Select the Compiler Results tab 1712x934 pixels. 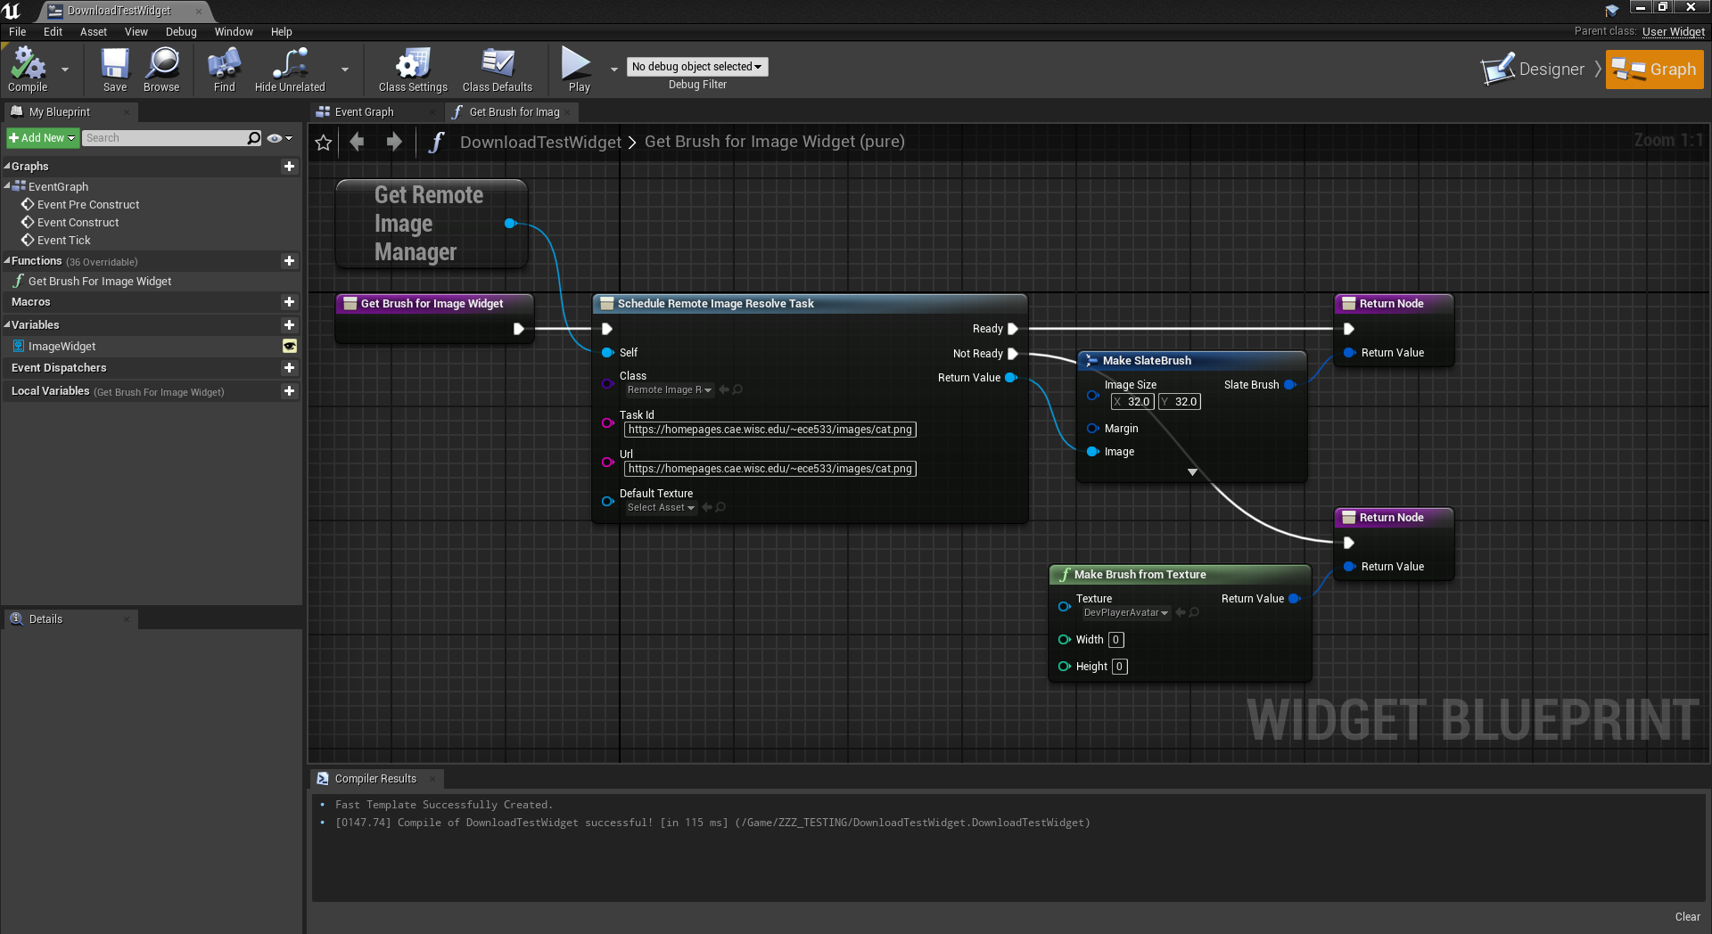click(375, 779)
